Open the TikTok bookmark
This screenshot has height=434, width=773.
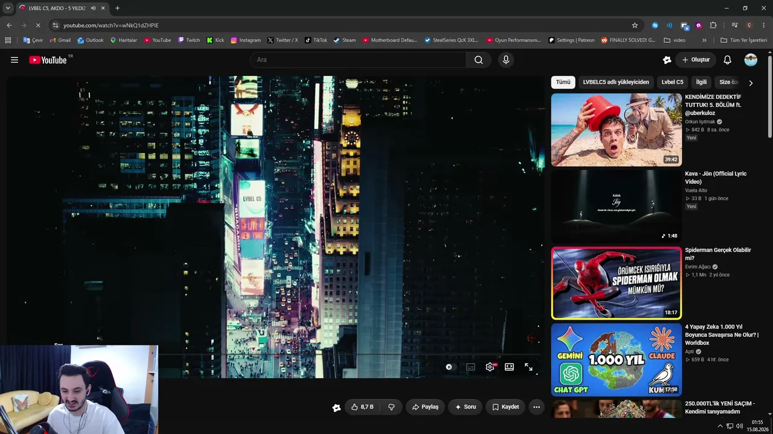click(316, 40)
